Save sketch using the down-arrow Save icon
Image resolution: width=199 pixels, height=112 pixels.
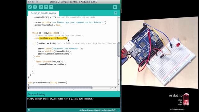[51, 7]
